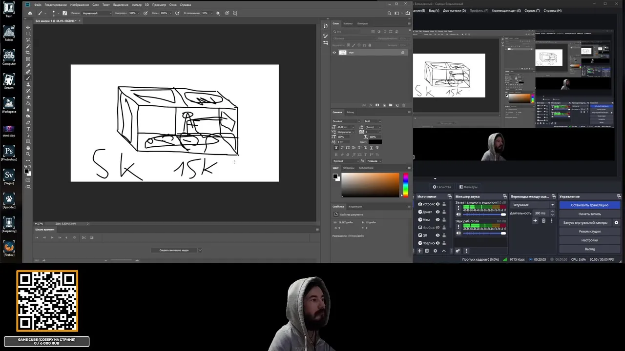Delete layer using the trash icon in Layers panel
The height and width of the screenshot is (351, 625).
(403, 105)
